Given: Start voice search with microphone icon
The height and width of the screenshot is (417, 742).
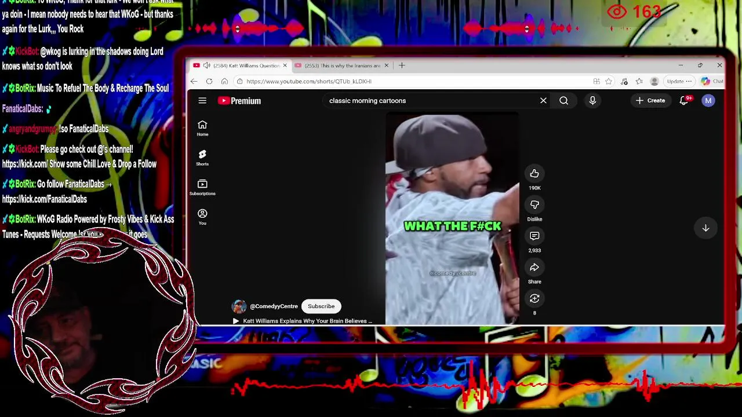Looking at the screenshot, I should point(592,101).
